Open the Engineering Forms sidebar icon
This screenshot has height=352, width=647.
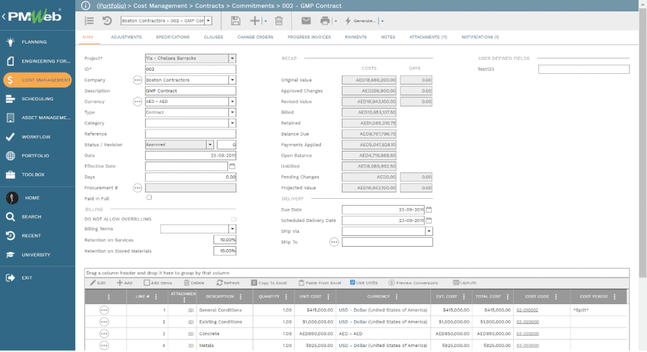coord(10,61)
